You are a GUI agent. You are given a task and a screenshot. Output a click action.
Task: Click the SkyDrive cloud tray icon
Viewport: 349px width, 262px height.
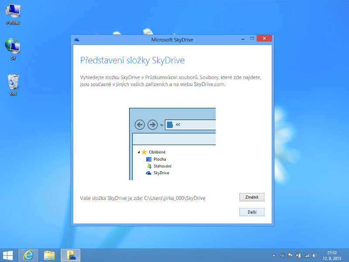coord(282,255)
